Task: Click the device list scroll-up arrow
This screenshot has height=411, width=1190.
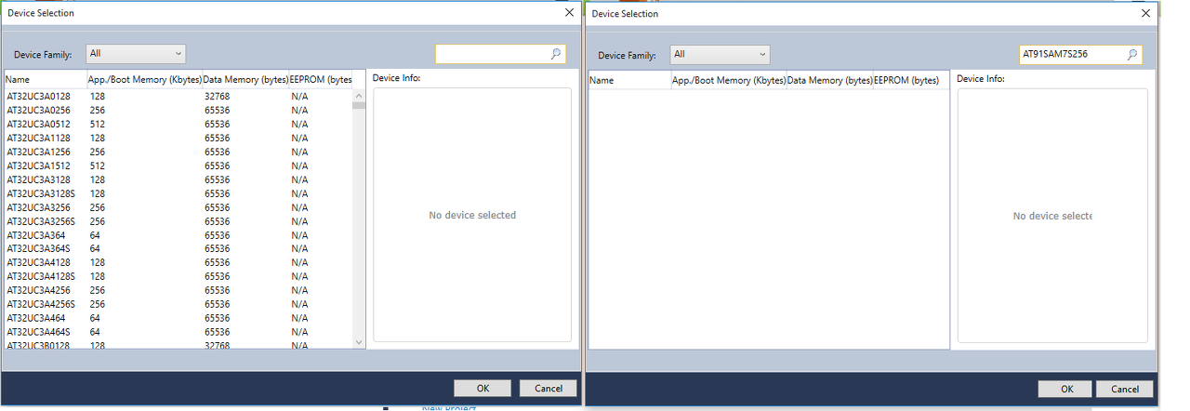Action: [359, 95]
